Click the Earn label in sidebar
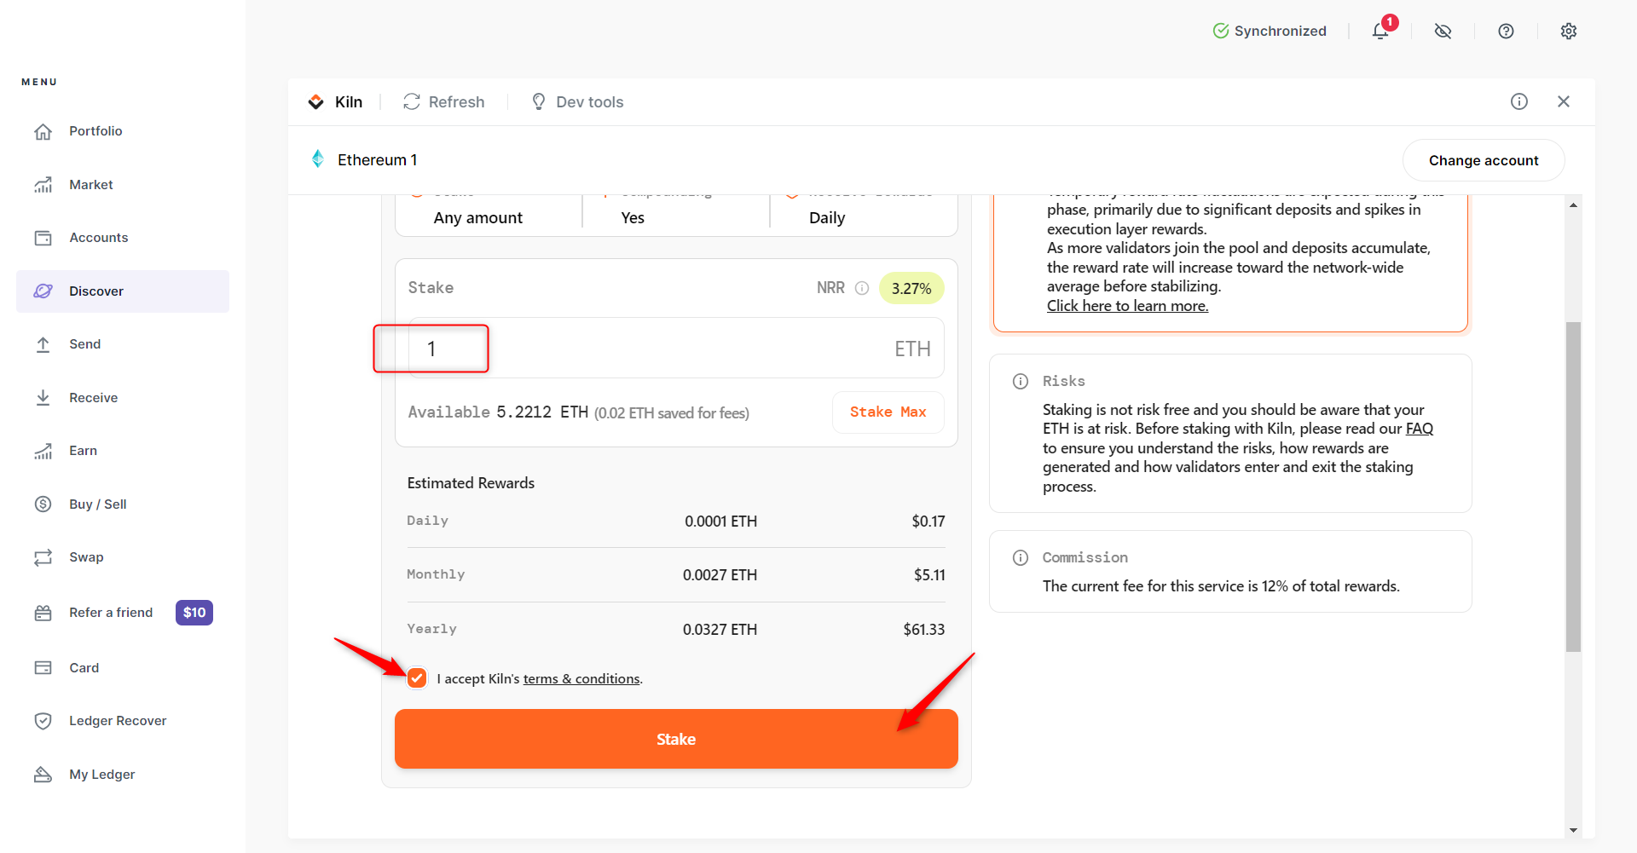 pyautogui.click(x=83, y=451)
